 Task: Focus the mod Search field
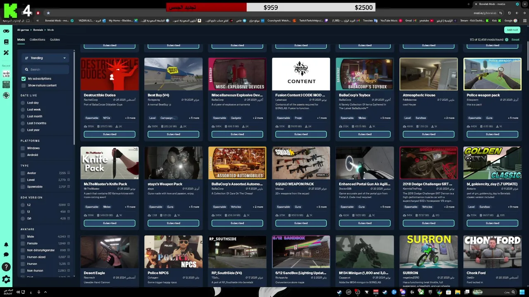pos(45,70)
